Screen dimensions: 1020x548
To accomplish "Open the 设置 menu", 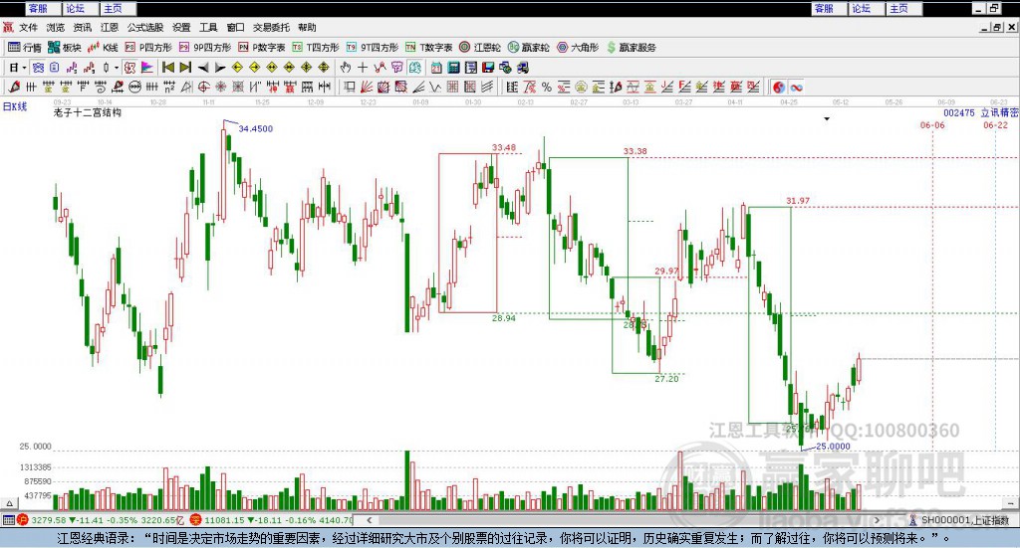I will pos(181,27).
